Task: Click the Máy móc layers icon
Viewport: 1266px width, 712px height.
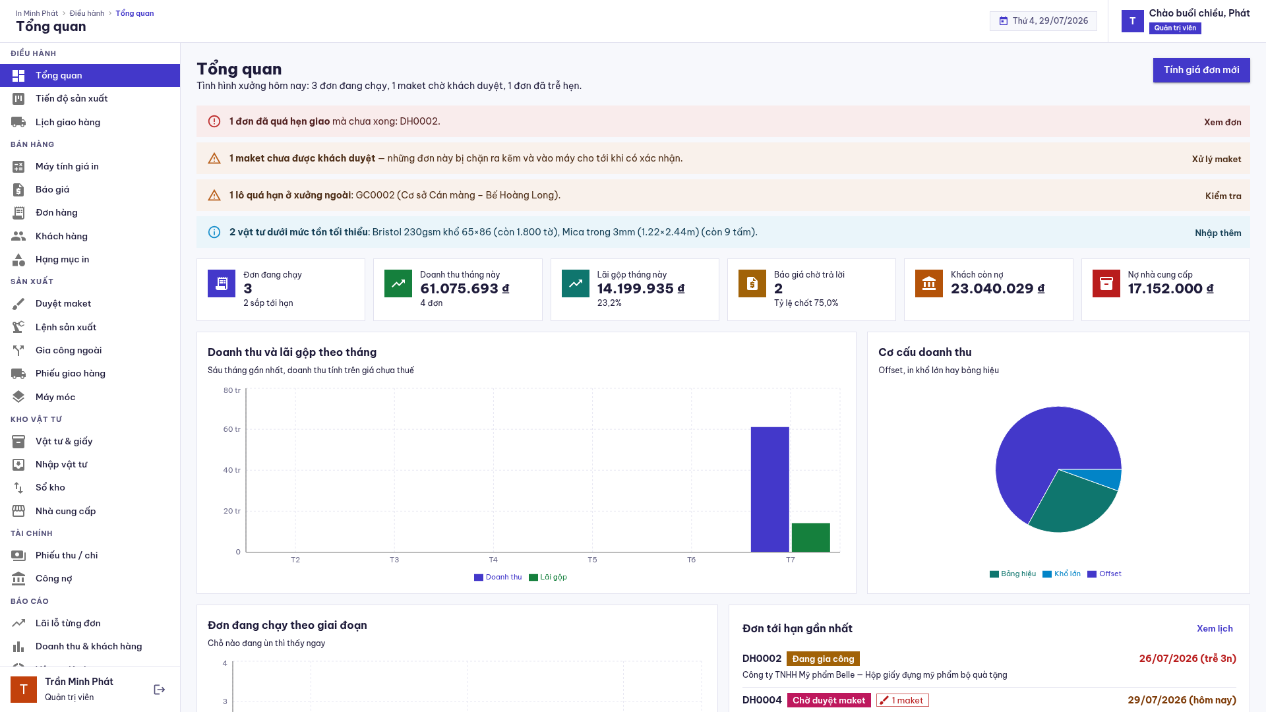Action: click(18, 397)
